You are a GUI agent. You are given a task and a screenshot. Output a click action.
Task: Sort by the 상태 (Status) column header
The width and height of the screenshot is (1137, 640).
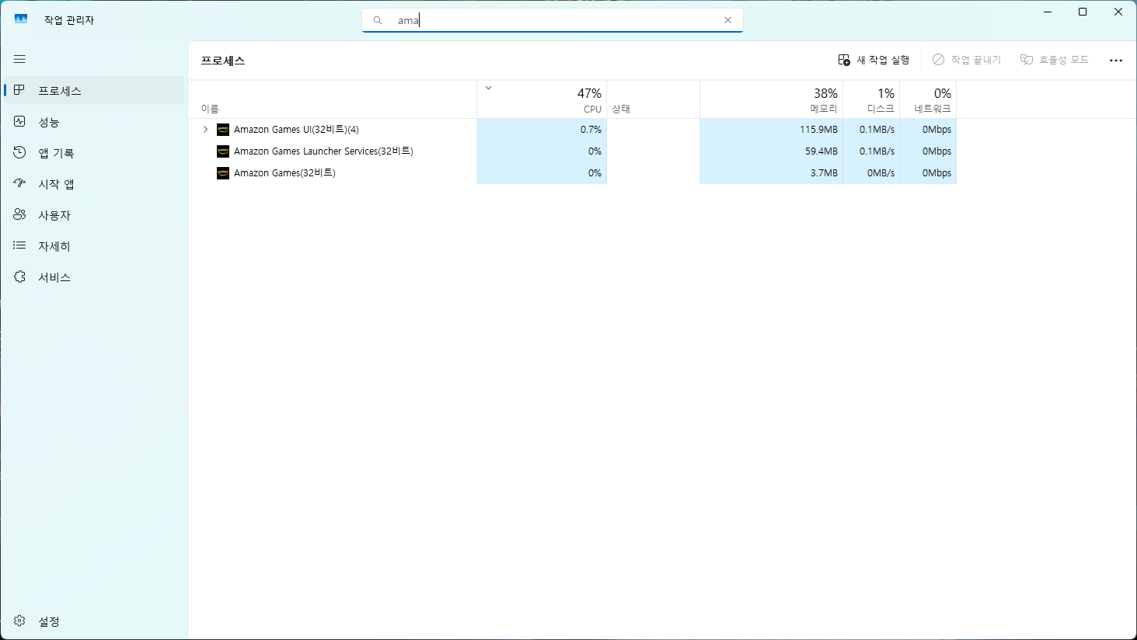653,99
